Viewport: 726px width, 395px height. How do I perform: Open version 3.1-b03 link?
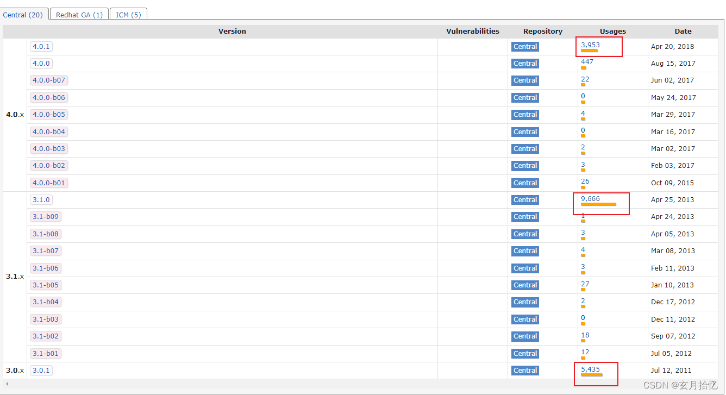pos(46,319)
